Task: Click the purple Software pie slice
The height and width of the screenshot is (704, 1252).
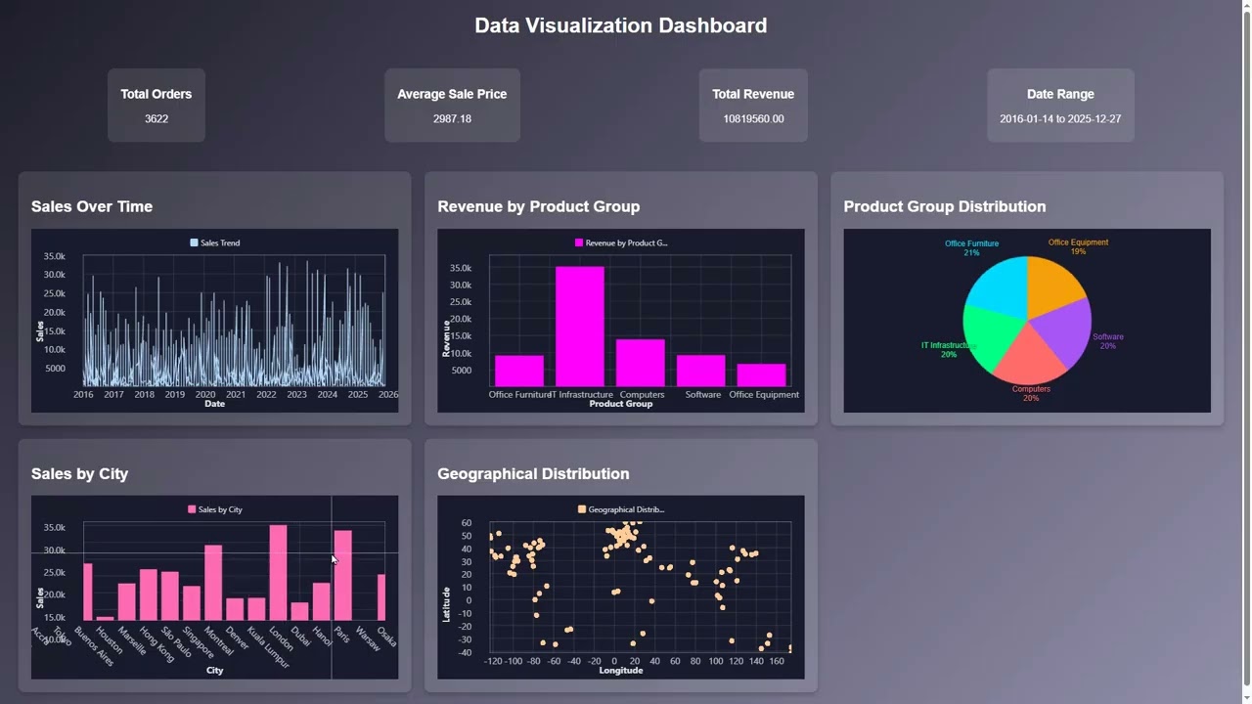Action: [1066, 332]
